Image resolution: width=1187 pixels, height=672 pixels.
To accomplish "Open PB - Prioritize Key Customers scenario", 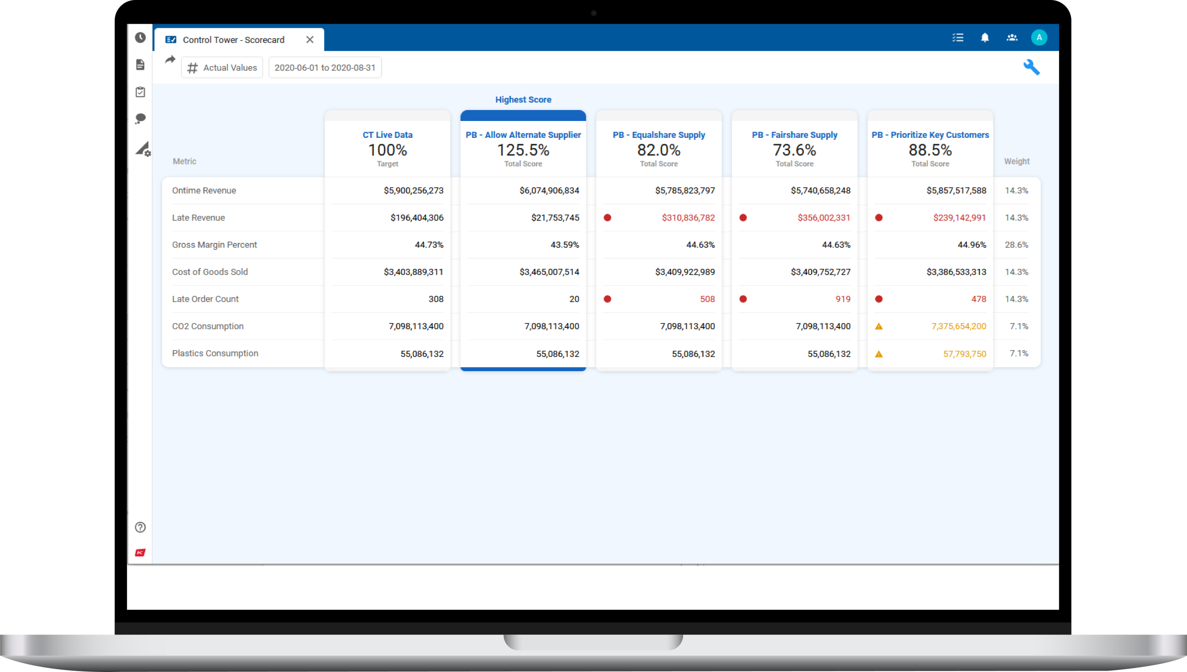I will click(930, 135).
